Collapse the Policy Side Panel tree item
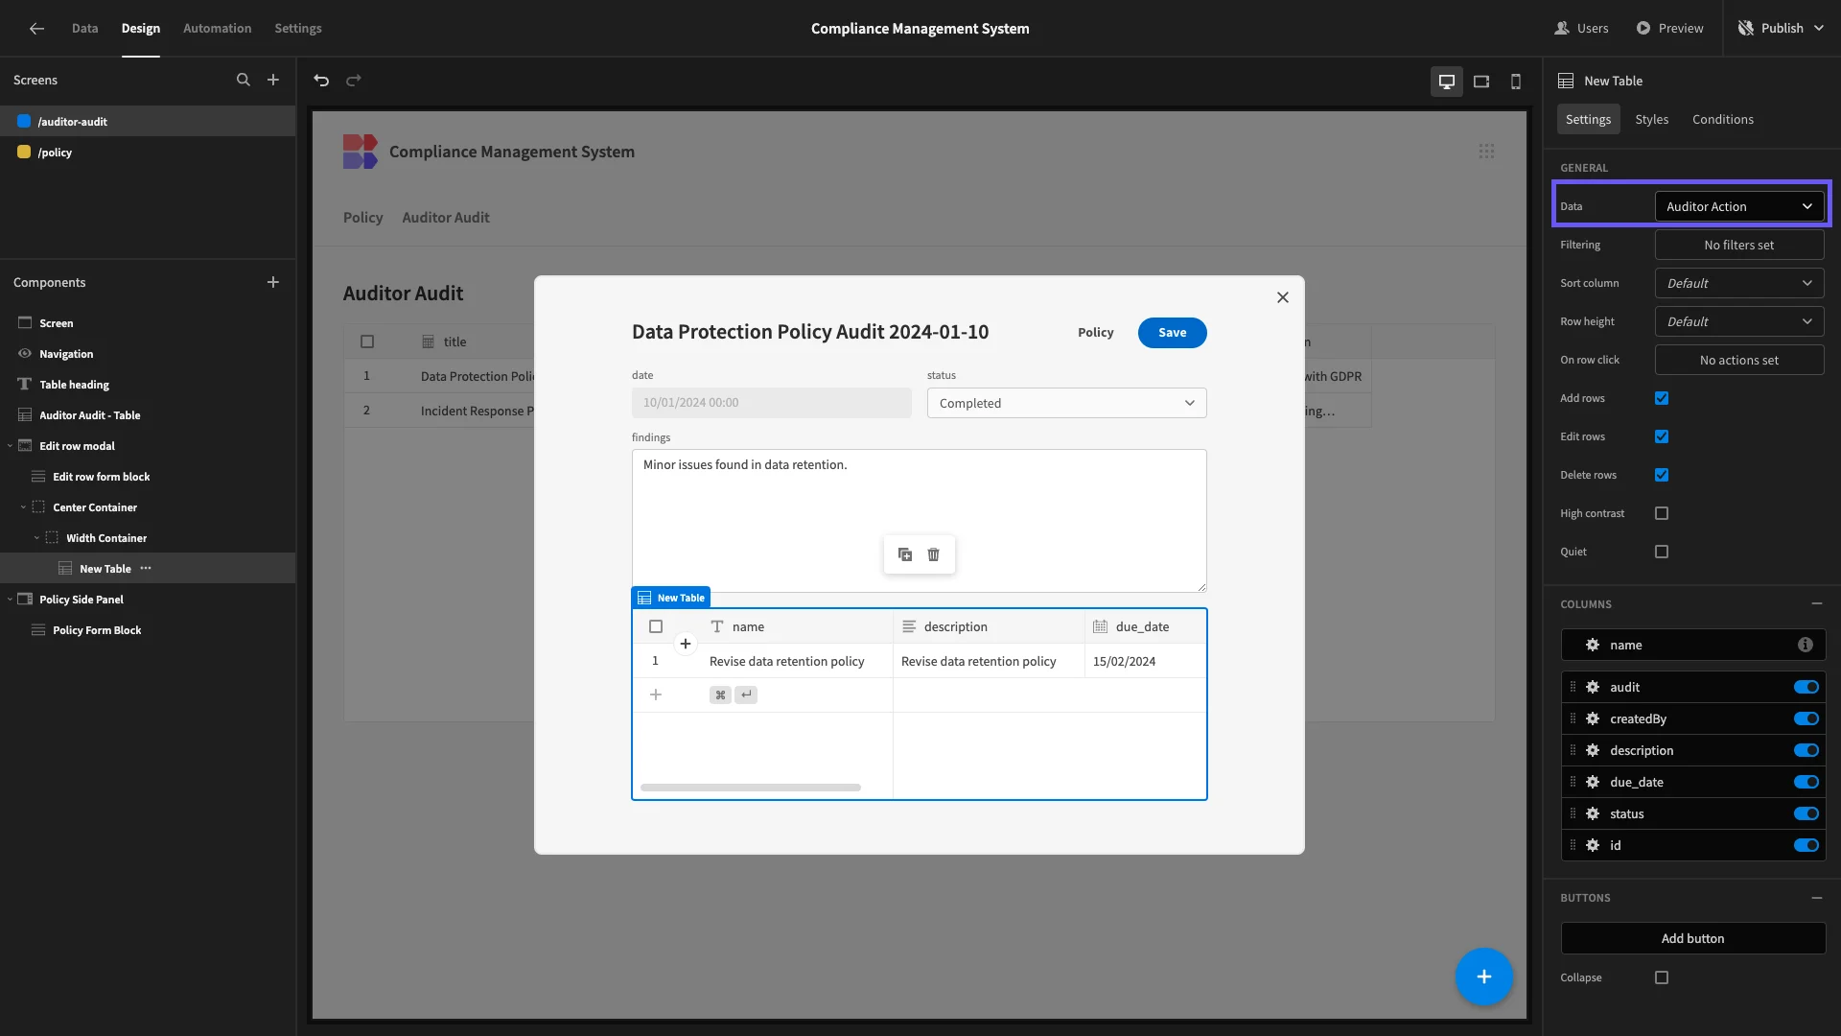Viewport: 1841px width, 1036px height. click(x=10, y=600)
